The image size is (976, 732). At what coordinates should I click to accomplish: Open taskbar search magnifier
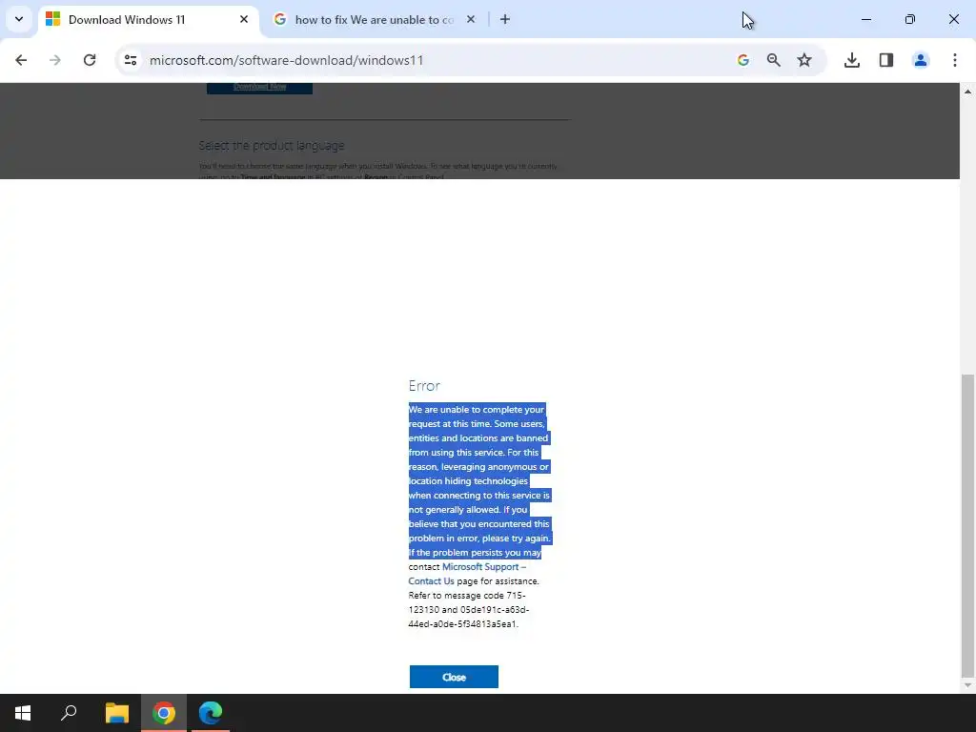[x=69, y=713]
